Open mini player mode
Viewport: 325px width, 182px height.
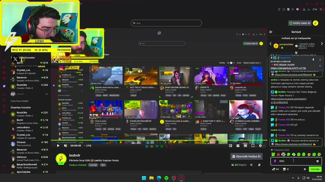pos(231,146)
